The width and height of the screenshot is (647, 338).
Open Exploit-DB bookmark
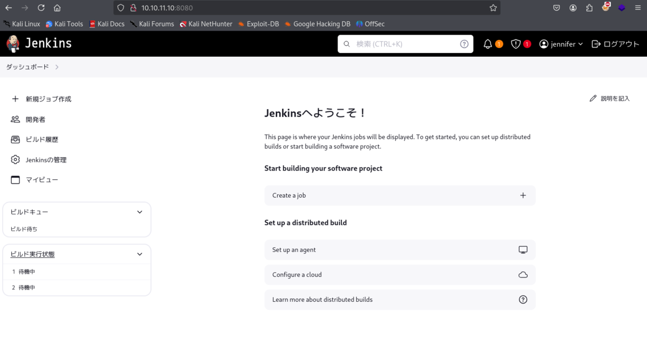[x=258, y=24]
